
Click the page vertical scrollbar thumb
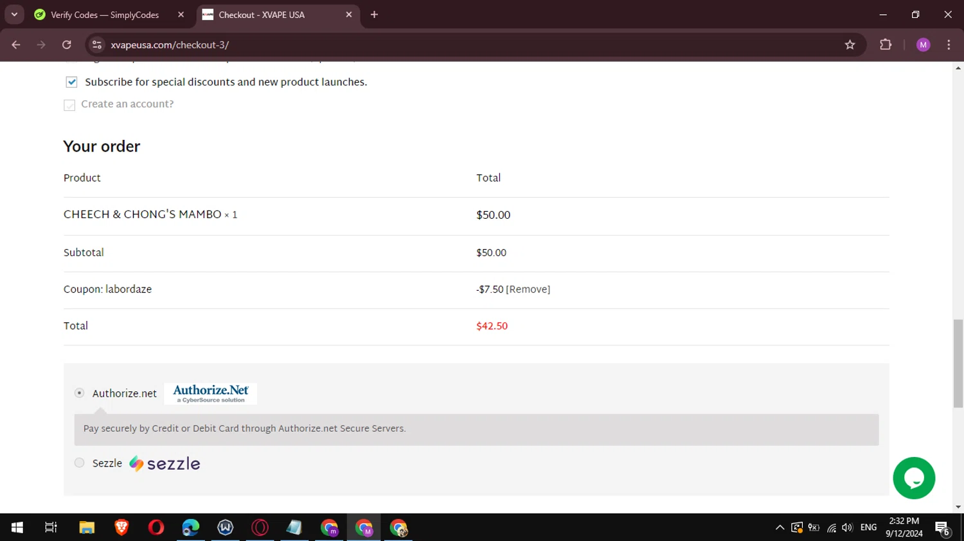click(x=958, y=363)
